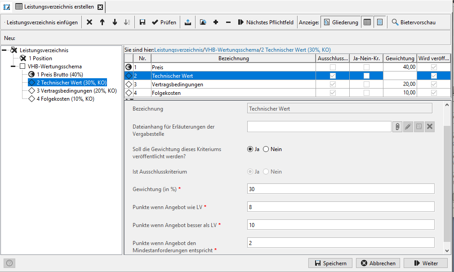Close the Leistungsverzeichnis erstellen tab
454x272 pixels.
click(100, 7)
